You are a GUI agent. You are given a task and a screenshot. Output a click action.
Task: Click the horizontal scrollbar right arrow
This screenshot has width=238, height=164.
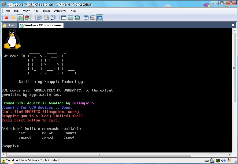point(229,155)
